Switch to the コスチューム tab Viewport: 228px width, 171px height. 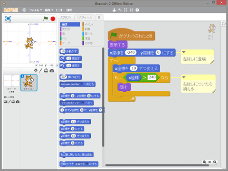point(85,18)
